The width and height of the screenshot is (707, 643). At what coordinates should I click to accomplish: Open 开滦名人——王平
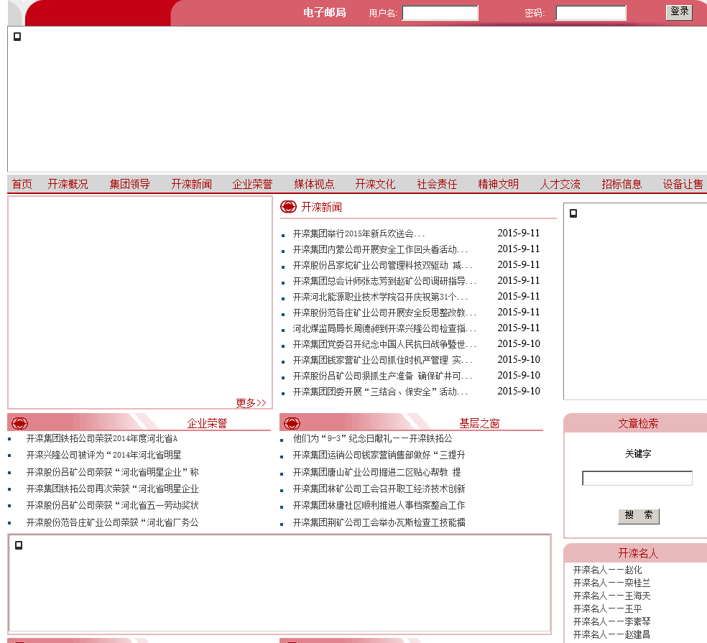click(607, 609)
